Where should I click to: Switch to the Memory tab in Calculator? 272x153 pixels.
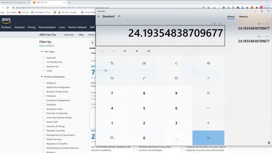pos(244,17)
